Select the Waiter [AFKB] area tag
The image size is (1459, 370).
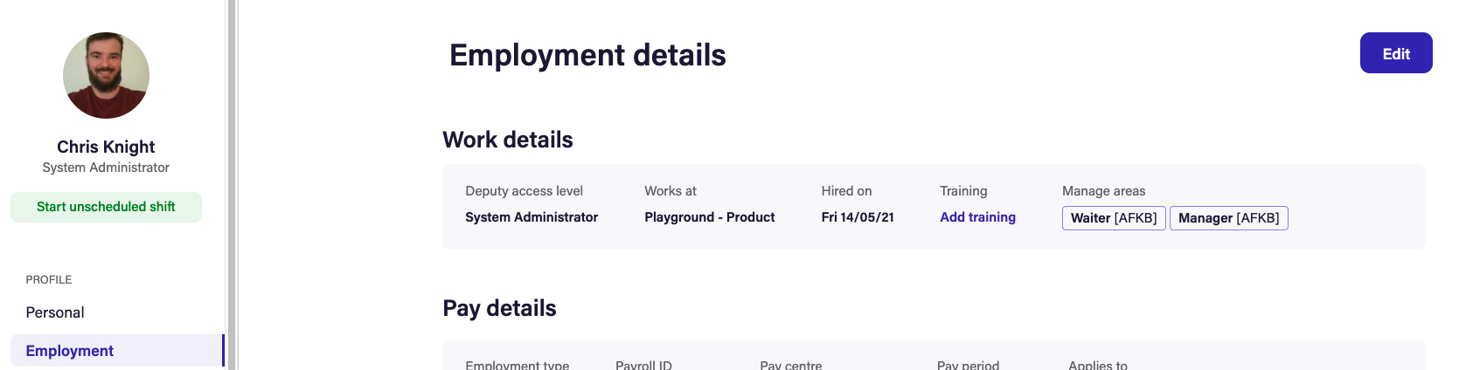coord(1114,218)
